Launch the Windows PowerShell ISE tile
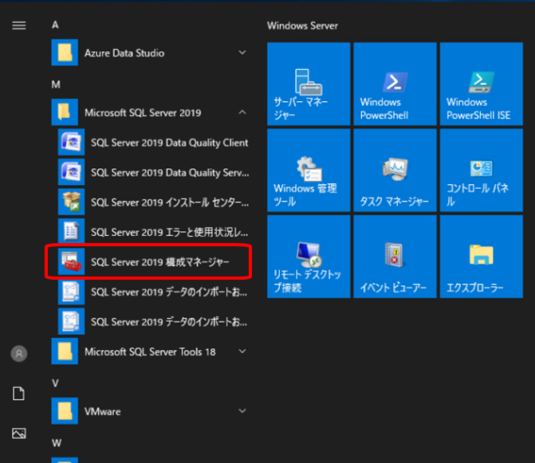Viewport: 535px width, 463px height. [x=481, y=84]
